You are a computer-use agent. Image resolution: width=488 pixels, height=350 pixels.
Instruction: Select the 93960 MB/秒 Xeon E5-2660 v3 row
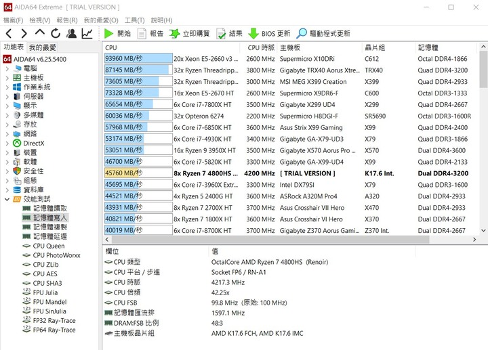pos(290,59)
